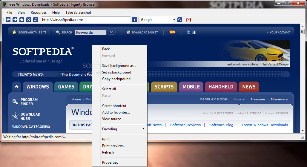Click the scrollbar up arrow

tap(303, 26)
